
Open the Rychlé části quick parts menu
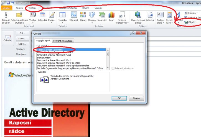click(169, 17)
